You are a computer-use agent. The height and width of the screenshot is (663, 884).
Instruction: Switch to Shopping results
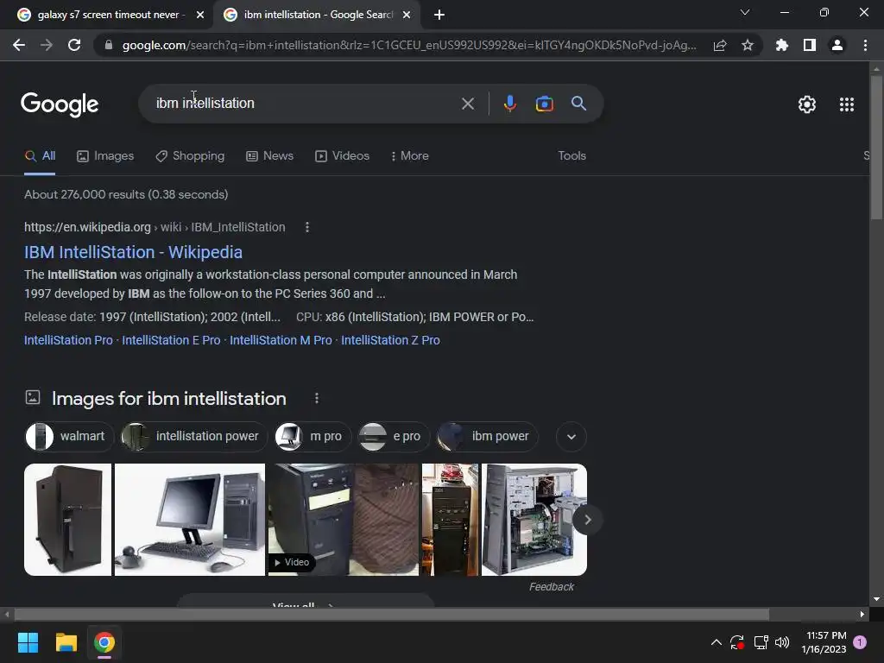pos(190,156)
